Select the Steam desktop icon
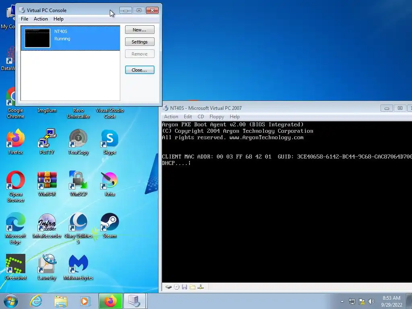The width and height of the screenshot is (412, 309). (109, 225)
